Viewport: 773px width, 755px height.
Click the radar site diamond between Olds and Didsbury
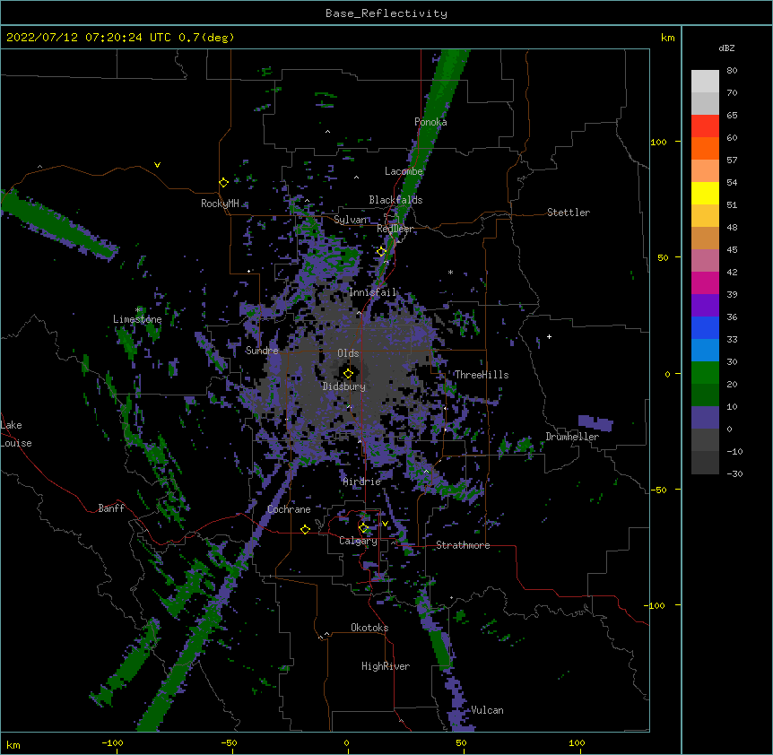(x=348, y=373)
